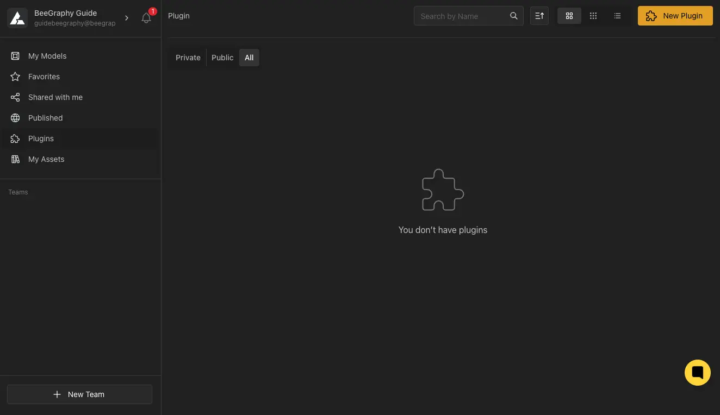720x415 pixels.
Task: Enable compact grid view
Action: tap(593, 16)
